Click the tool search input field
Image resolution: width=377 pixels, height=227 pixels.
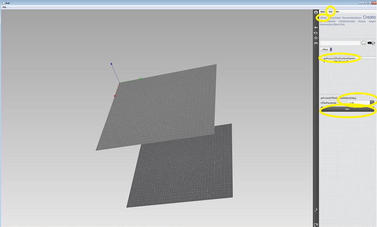340,43
